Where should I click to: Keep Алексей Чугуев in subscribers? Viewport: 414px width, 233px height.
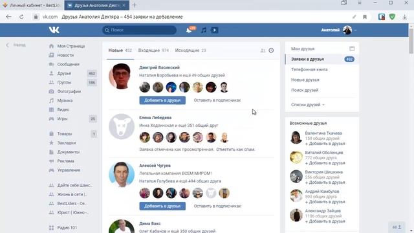tap(217, 206)
